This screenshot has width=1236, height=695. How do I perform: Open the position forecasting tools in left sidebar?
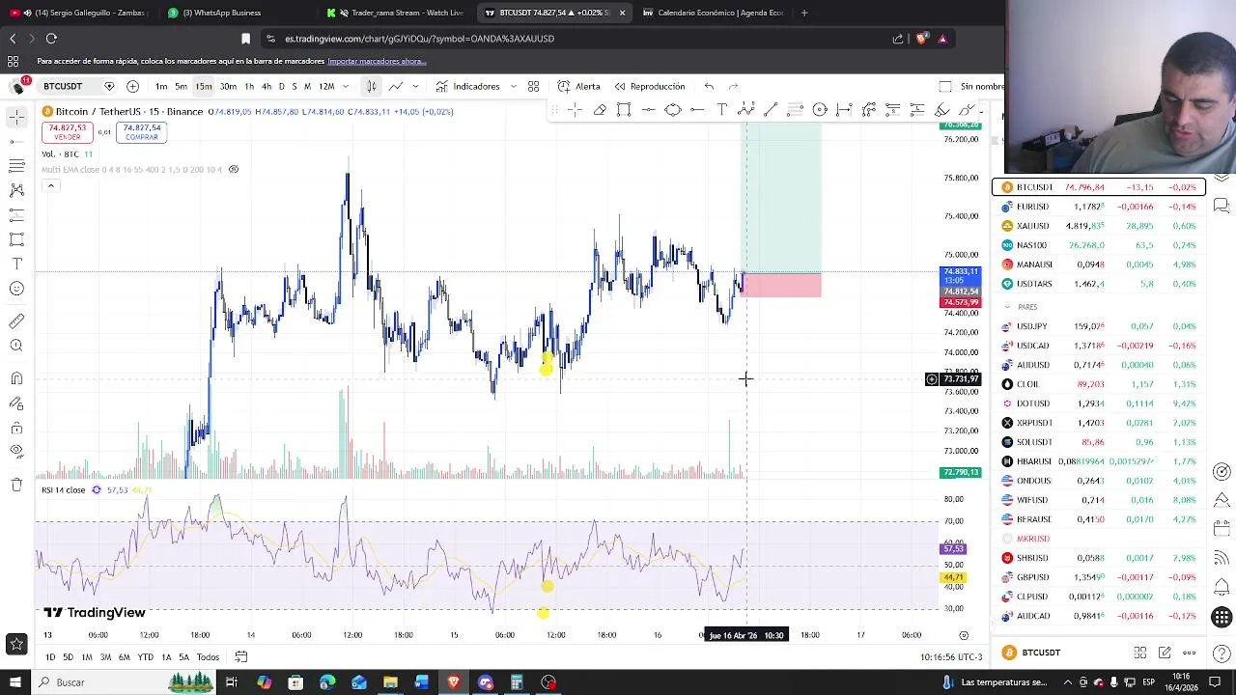point(16,214)
